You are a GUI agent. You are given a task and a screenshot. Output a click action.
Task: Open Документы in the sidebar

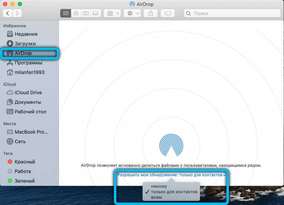click(30, 102)
